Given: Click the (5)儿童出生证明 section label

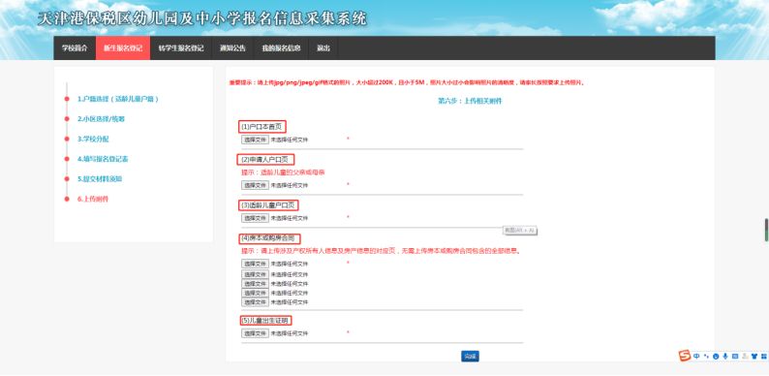Looking at the screenshot, I should tap(265, 321).
